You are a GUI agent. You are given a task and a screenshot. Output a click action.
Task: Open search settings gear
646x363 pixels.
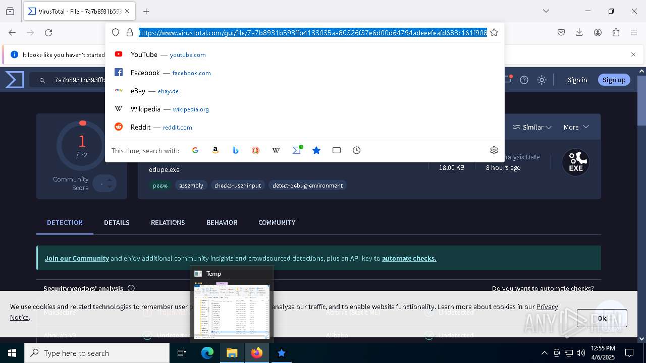point(494,150)
